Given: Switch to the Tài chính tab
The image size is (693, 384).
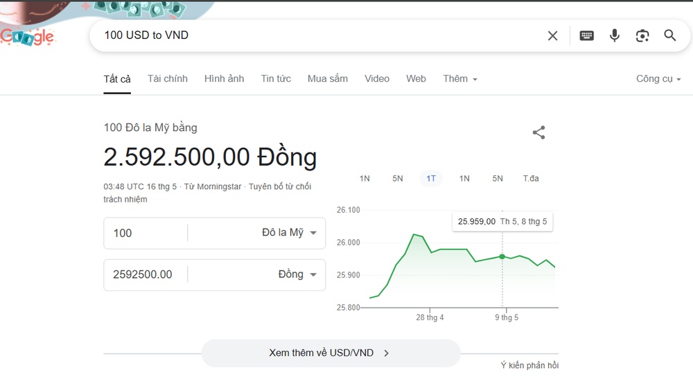Looking at the screenshot, I should 168,78.
